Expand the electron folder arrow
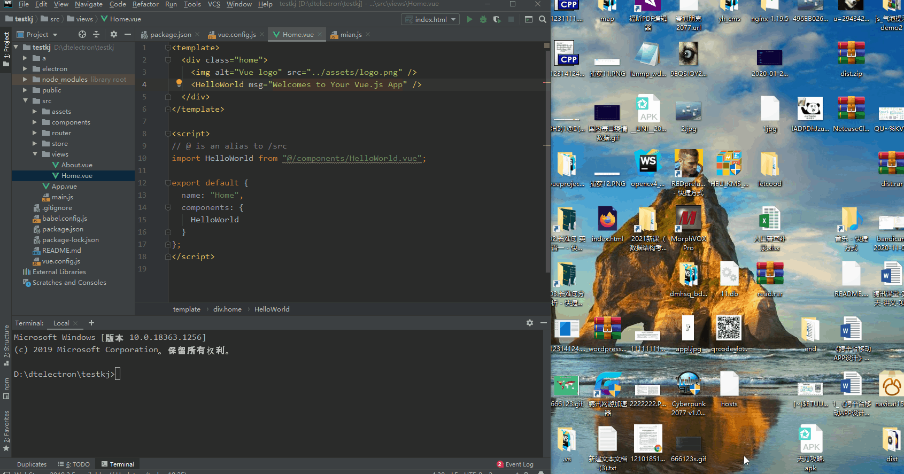Screen dimensions: 904x474 click(25, 69)
